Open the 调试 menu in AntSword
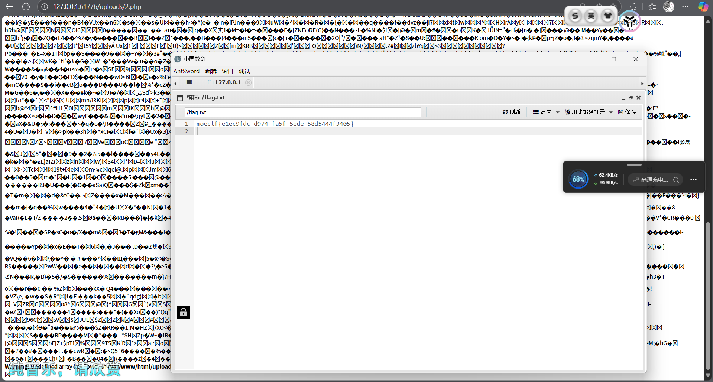The width and height of the screenshot is (713, 382). 244,71
